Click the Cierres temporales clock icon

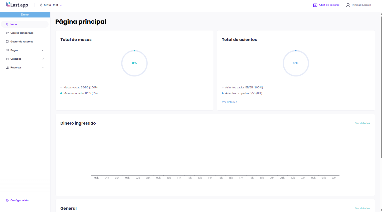pos(7,33)
